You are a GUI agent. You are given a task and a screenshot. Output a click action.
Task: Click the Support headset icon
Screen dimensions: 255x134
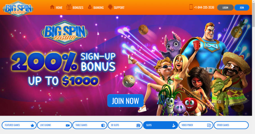click(x=110, y=7)
